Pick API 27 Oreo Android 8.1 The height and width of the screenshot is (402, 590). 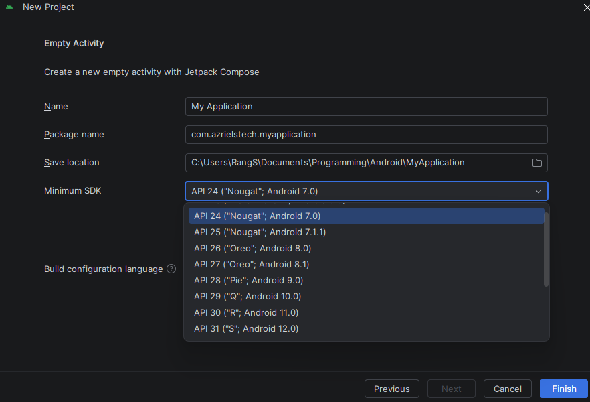coord(366,264)
